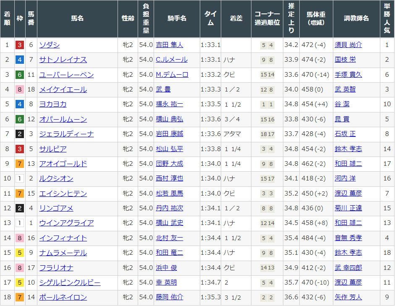Screen dimensions: 395x306
Task: Open horse link ナムラメーテル
Action: point(63,253)
